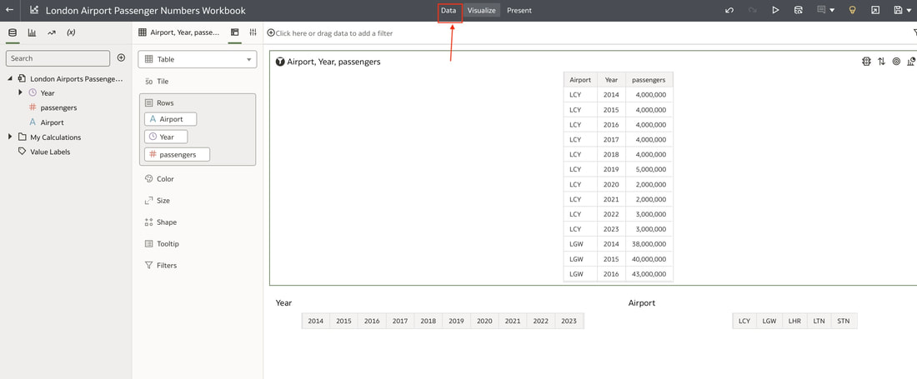The width and height of the screenshot is (917, 379).
Task: Add data using the plus icon beside Search
Action: pos(121,57)
